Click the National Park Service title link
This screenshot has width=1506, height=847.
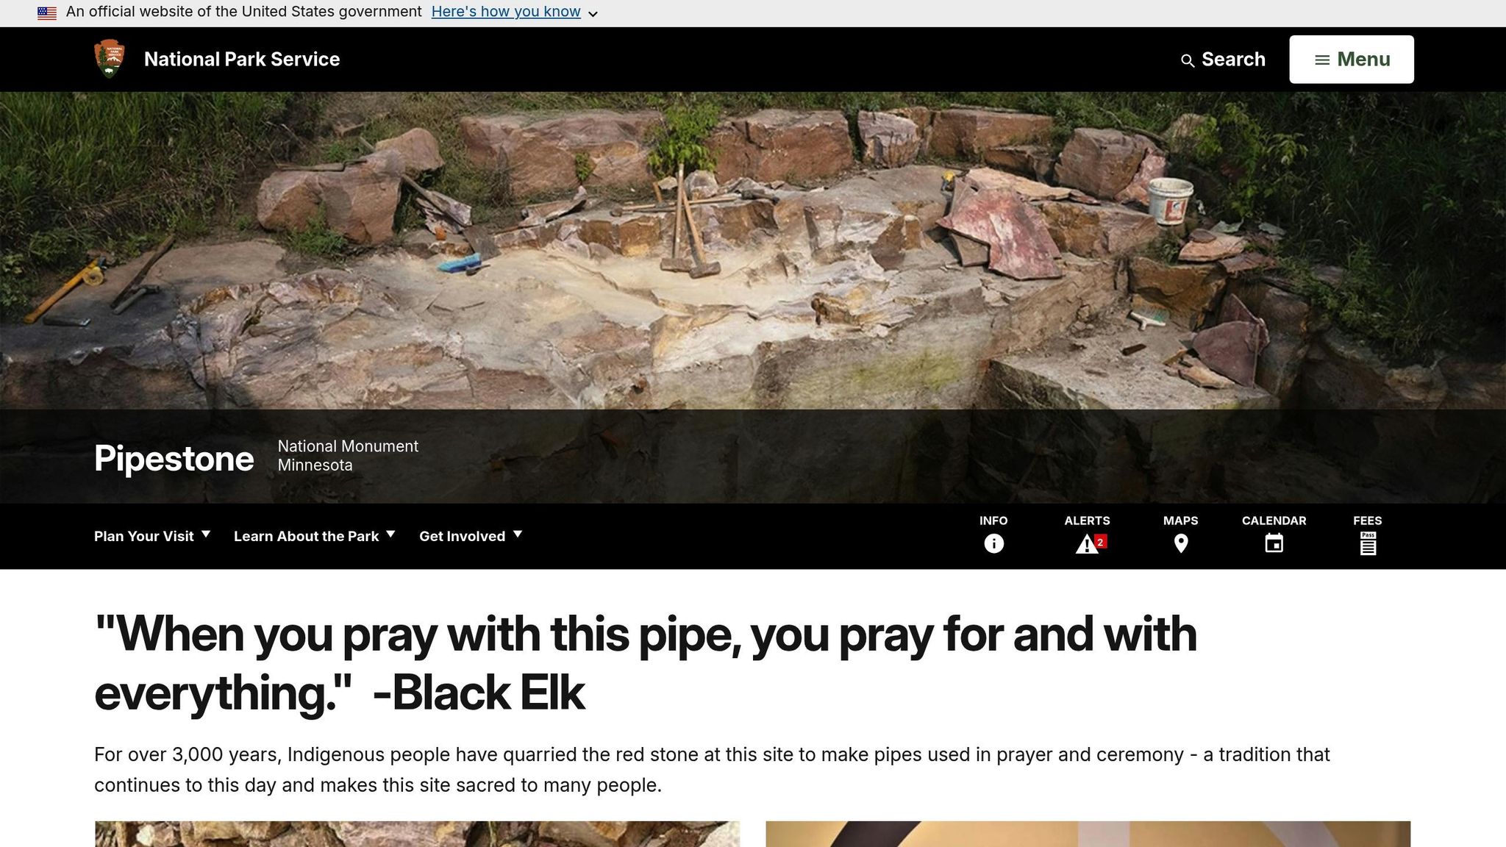point(242,60)
